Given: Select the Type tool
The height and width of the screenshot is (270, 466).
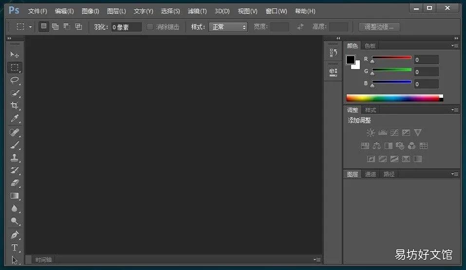Looking at the screenshot, I should click(x=14, y=248).
